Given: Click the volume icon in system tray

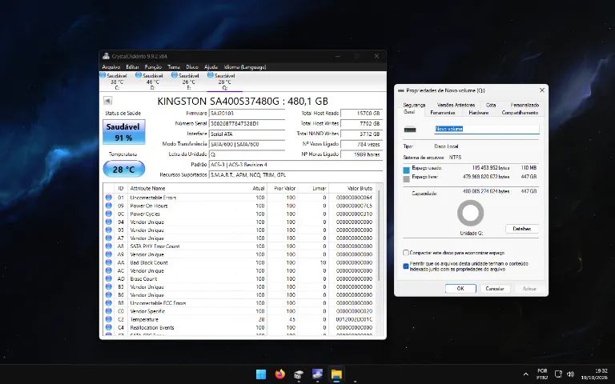Looking at the screenshot, I should click(x=571, y=374).
